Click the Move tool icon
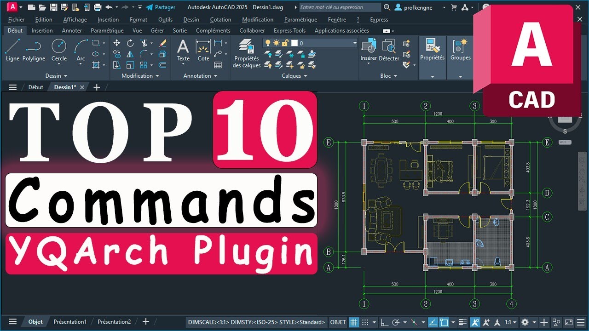 tap(117, 43)
